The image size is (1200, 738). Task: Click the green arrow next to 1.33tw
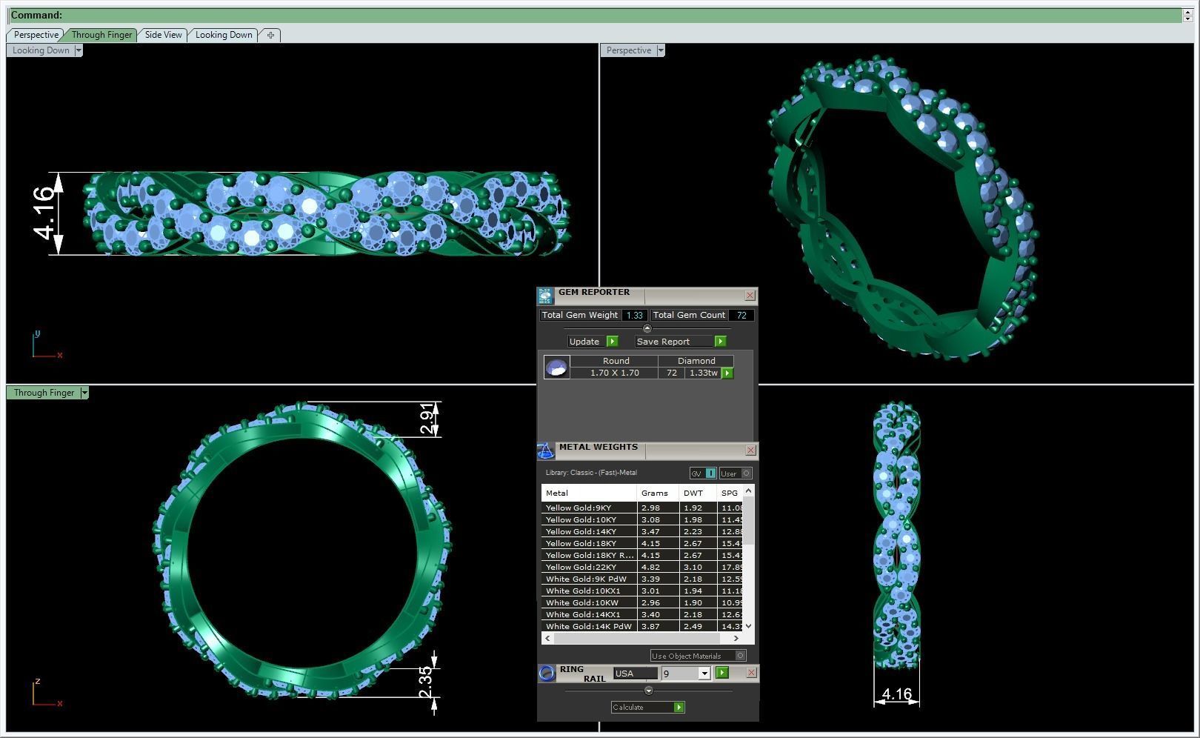[727, 373]
